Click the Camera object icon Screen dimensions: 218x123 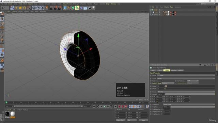[x=89, y=8]
